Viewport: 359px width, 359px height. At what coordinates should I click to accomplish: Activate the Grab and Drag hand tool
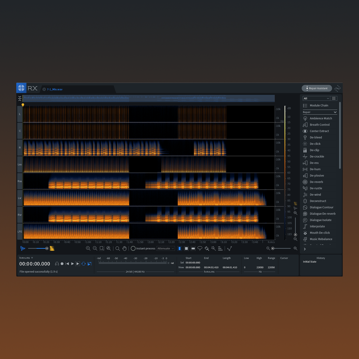(125, 248)
